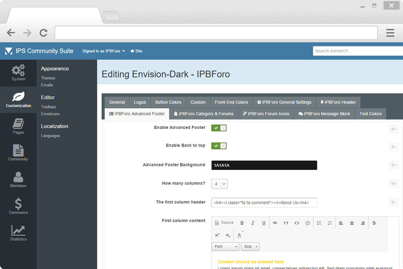Screen dimensions: 403x269
Task: Expand Signed in as IPBForo menu
Action: click(x=104, y=51)
